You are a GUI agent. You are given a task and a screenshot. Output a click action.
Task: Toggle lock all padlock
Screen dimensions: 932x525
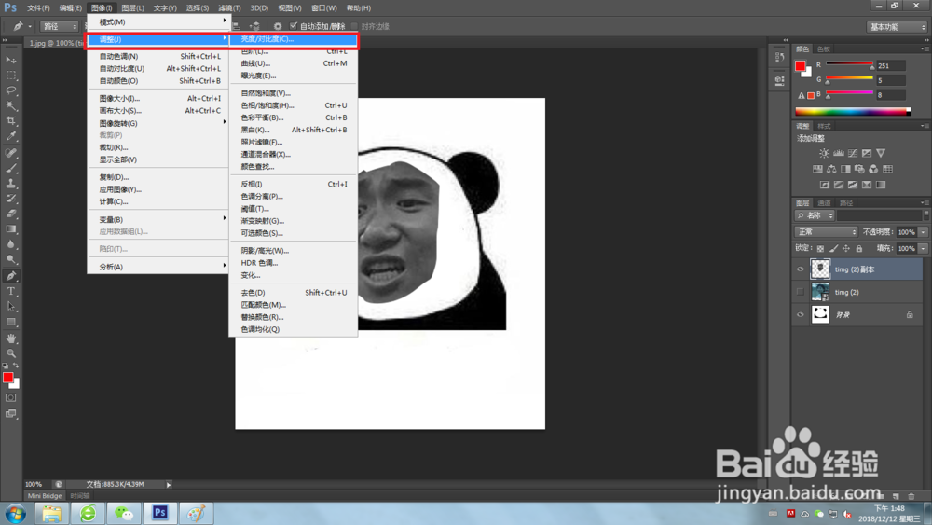(x=859, y=249)
